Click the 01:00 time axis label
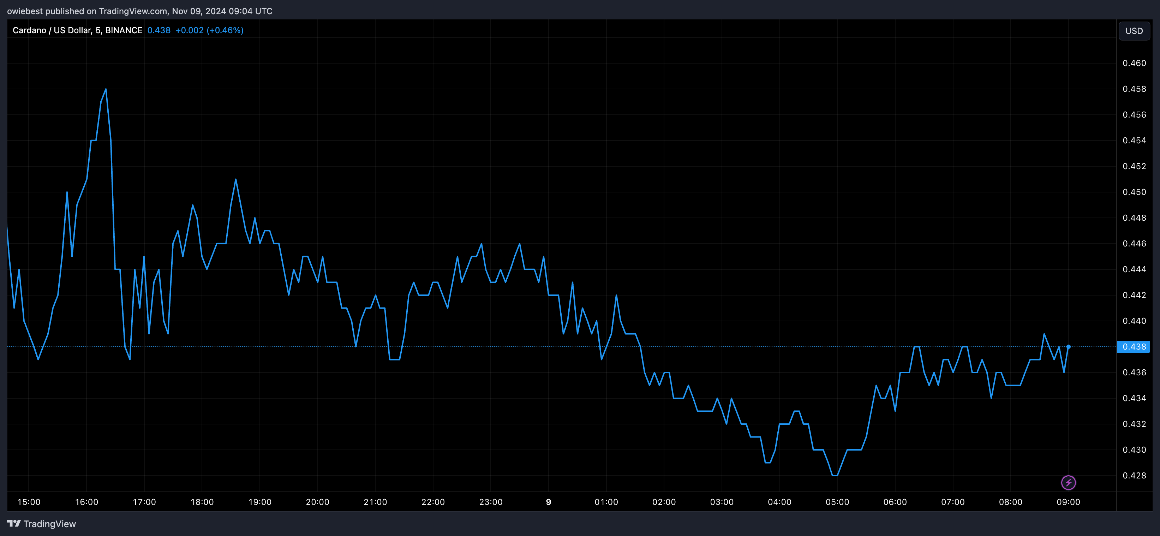Image resolution: width=1160 pixels, height=536 pixels. tap(606, 502)
